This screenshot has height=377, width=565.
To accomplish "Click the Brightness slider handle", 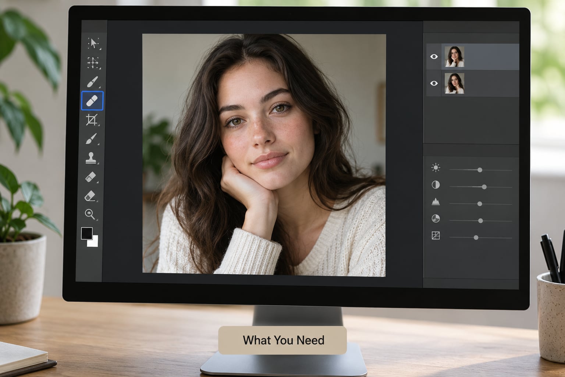I will pyautogui.click(x=480, y=170).
